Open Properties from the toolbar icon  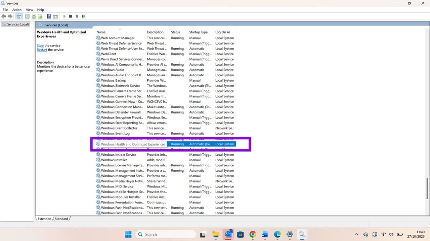pyautogui.click(x=28, y=16)
